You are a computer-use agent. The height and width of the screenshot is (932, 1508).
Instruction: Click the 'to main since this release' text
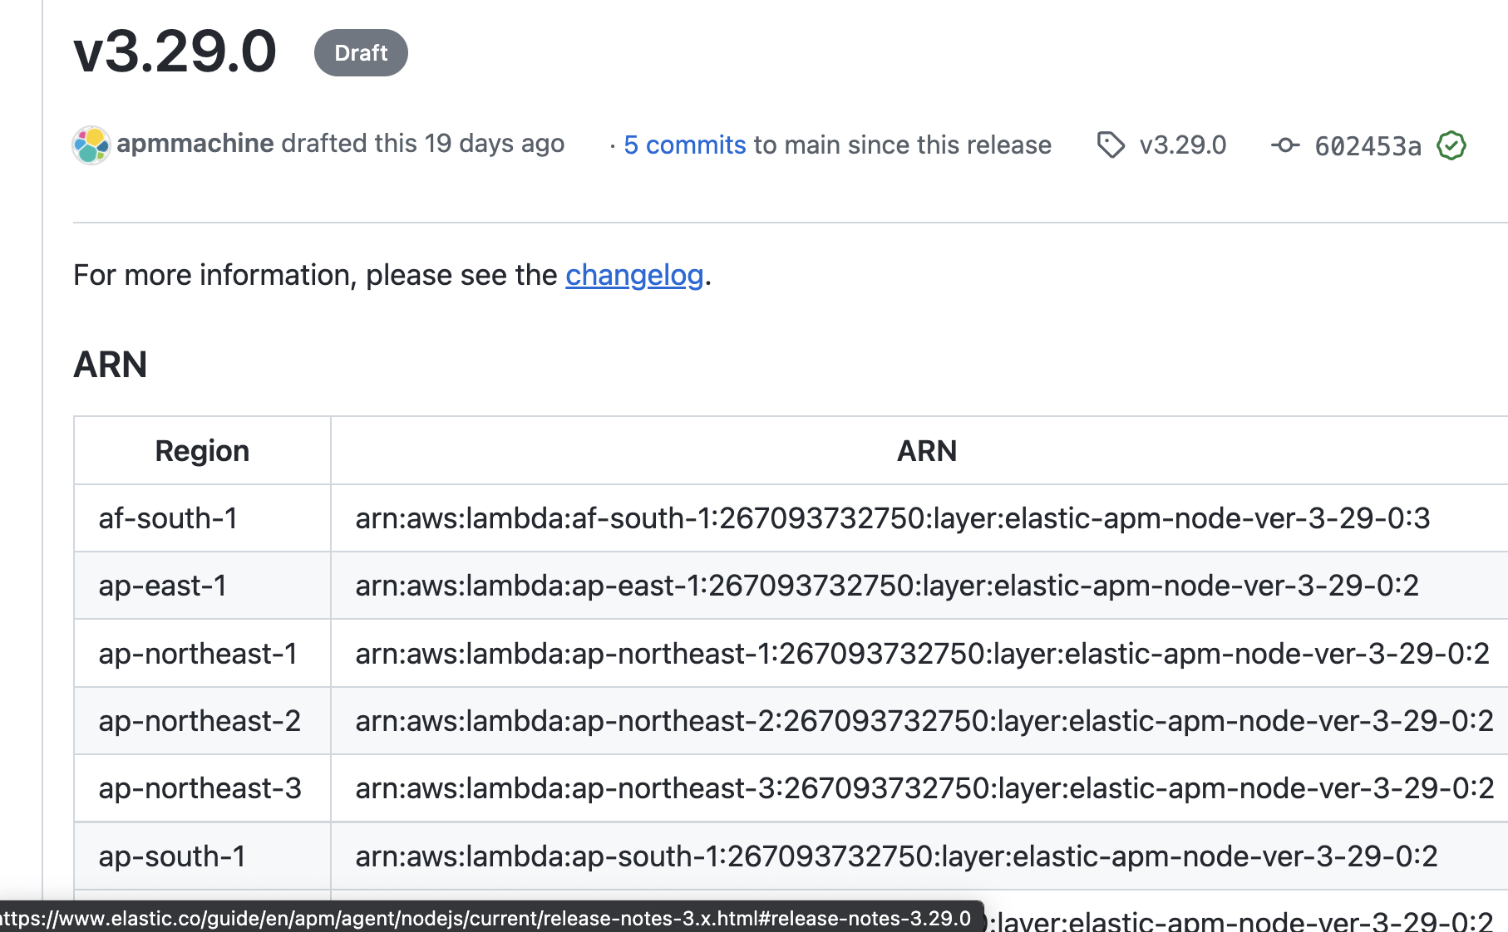coord(903,145)
